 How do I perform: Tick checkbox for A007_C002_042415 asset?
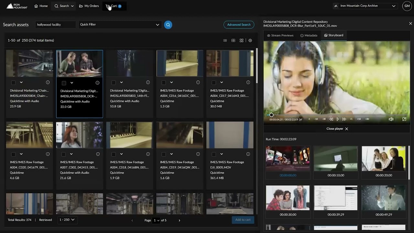[x=63, y=154]
